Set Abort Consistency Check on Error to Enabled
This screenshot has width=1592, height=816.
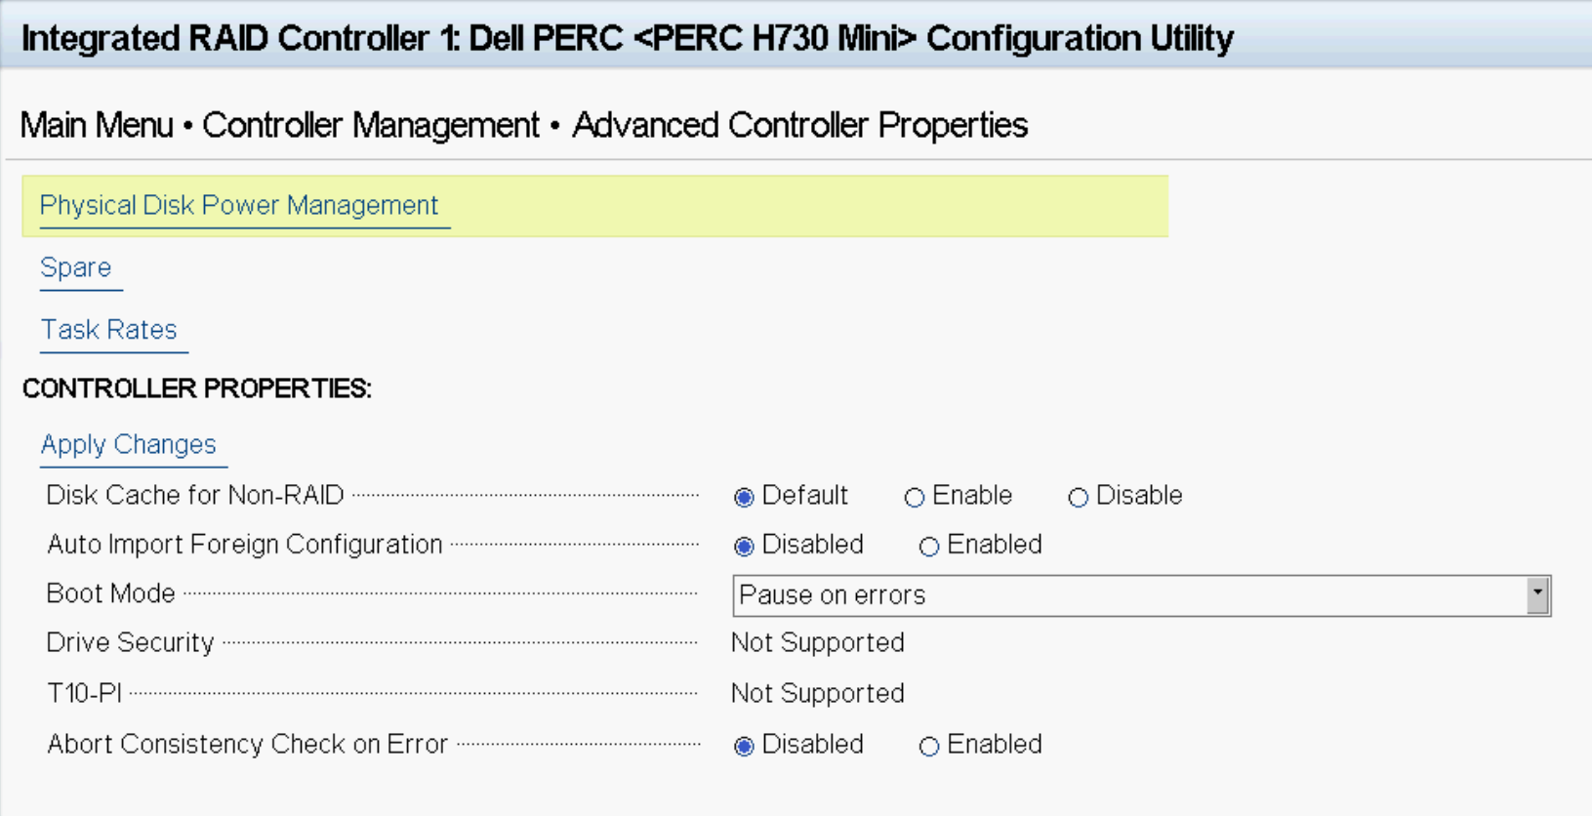929,747
